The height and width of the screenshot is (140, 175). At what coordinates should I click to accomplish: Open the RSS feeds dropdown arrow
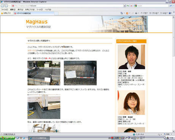(x=130, y=13)
